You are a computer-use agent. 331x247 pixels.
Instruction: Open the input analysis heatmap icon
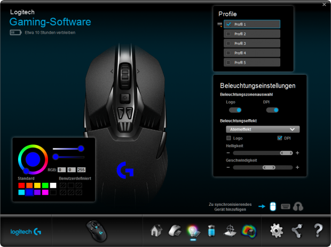click(x=249, y=231)
